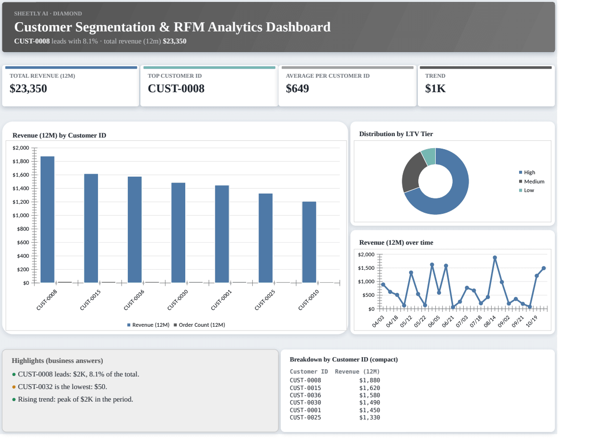Select the CUST-0025 revenue bar

pyautogui.click(x=265, y=238)
